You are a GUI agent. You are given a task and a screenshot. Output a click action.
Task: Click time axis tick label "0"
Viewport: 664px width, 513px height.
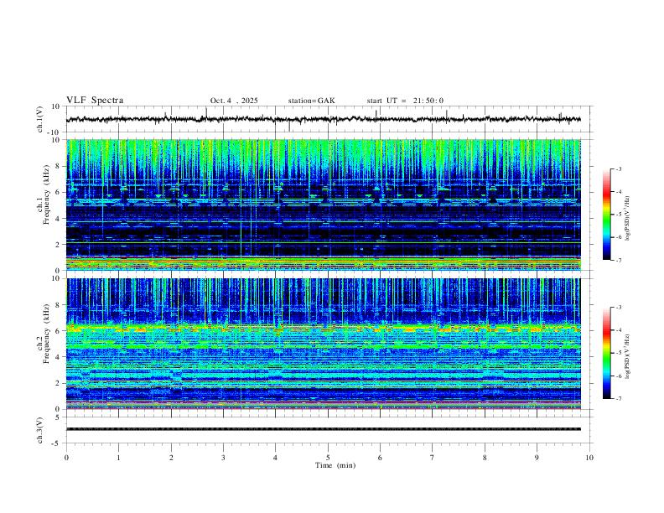point(66,458)
